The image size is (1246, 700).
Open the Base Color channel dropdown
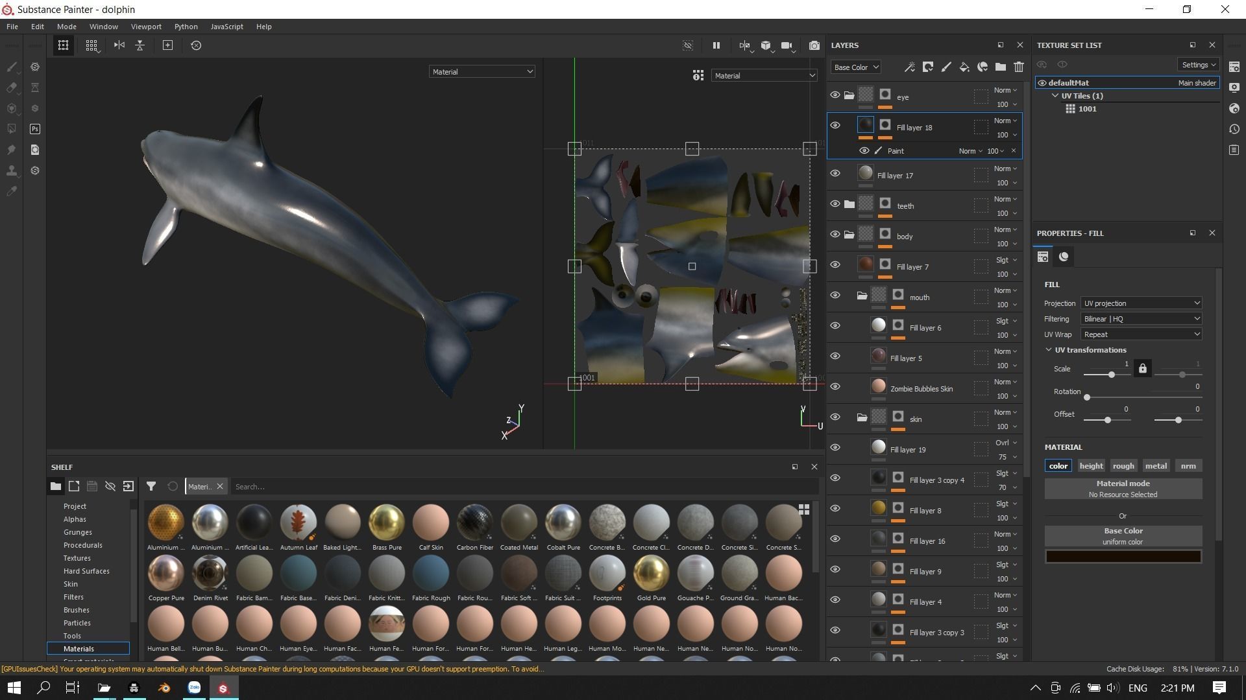(x=855, y=67)
